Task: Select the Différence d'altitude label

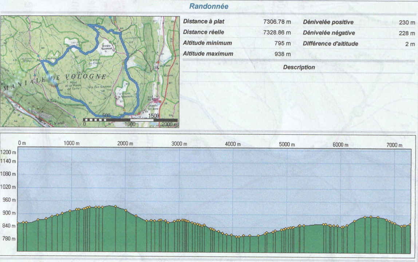Action: coord(330,44)
